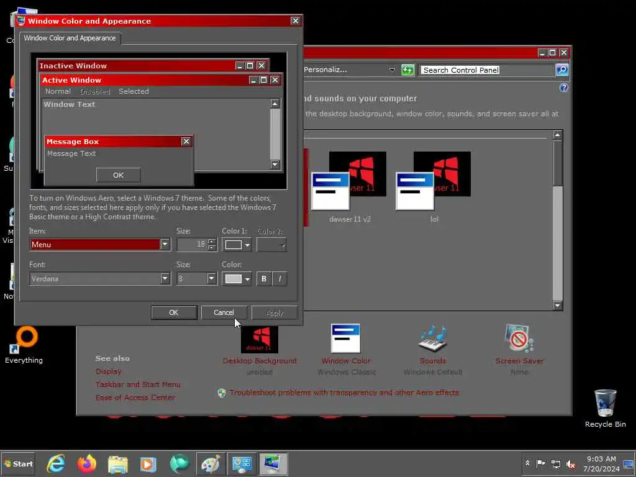Open network tray icon
Image resolution: width=636 pixels, height=477 pixels.
pyautogui.click(x=556, y=464)
